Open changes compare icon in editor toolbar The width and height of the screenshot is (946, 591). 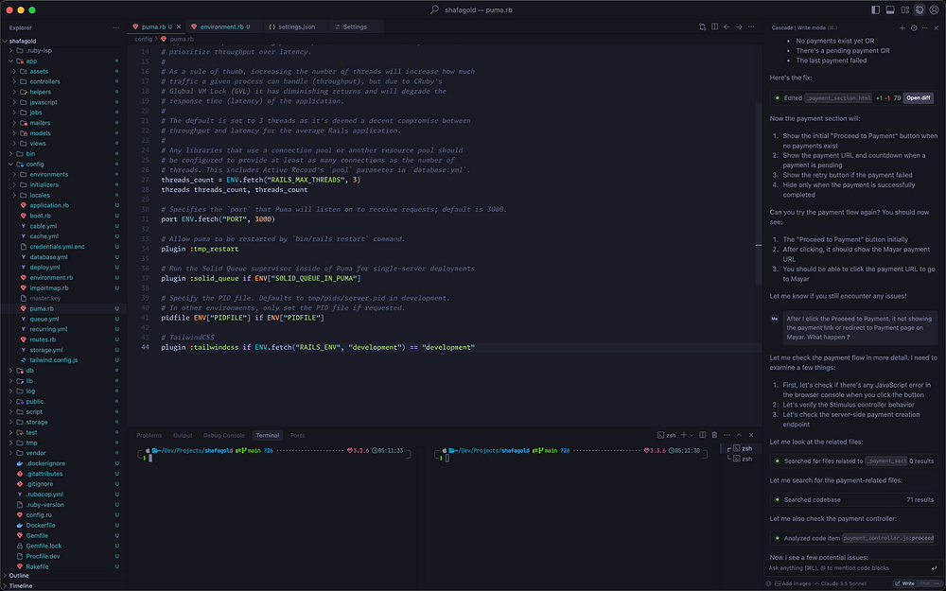pyautogui.click(x=702, y=26)
